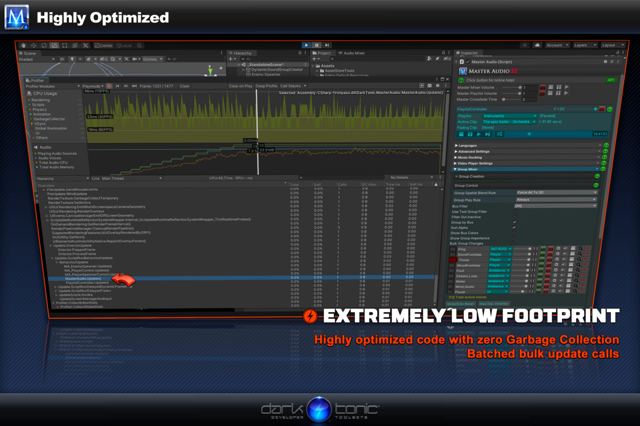This screenshot has width=640, height=426.
Task: Toggle Master Audio script enabled checkbox
Action: [468, 62]
